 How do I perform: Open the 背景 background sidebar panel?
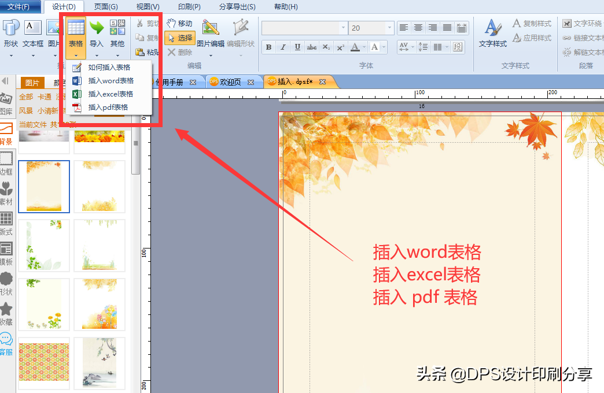(x=6, y=134)
